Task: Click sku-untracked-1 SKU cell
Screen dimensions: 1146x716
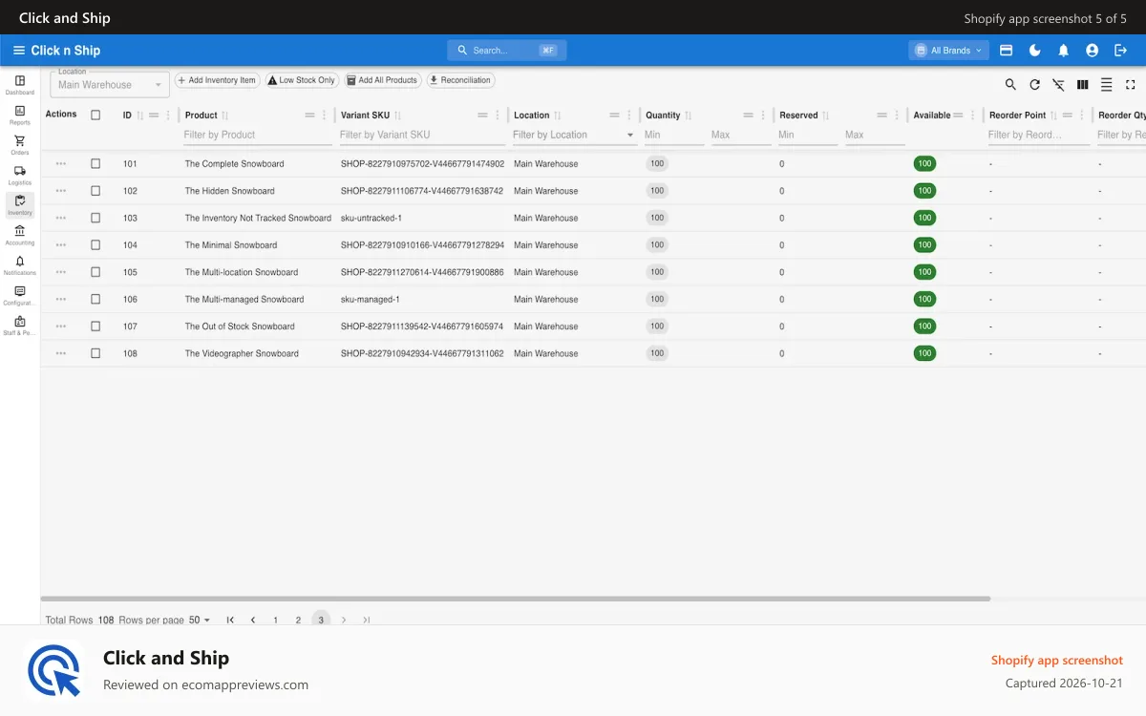Action: pos(371,218)
